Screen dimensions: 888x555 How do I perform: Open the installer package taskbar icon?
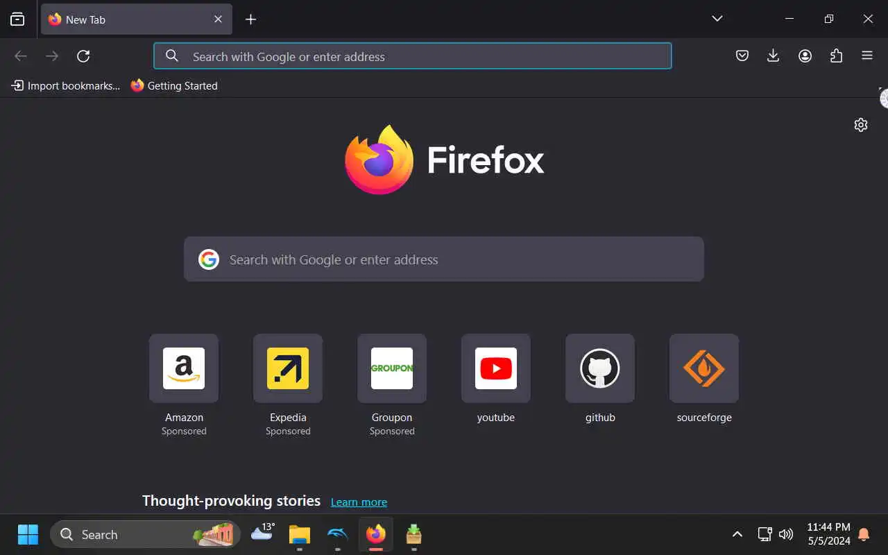tap(413, 534)
